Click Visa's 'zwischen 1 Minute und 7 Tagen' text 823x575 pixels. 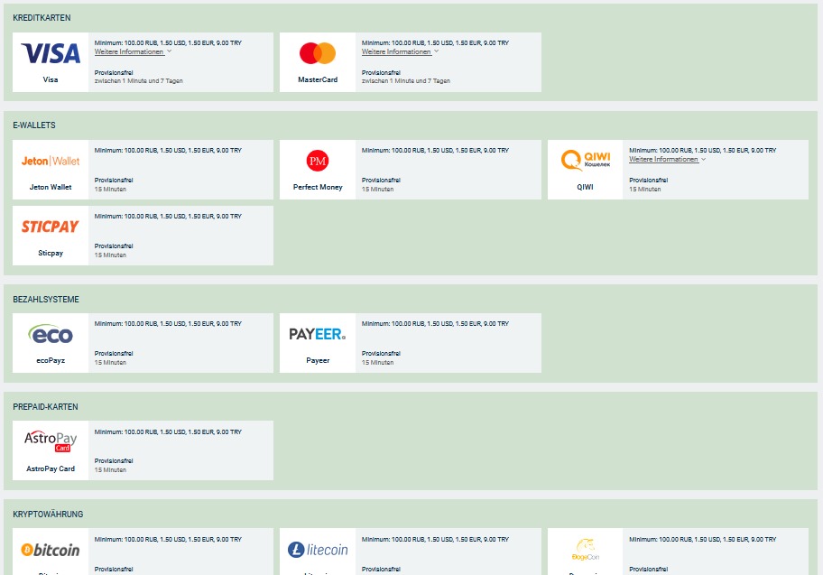[139, 81]
